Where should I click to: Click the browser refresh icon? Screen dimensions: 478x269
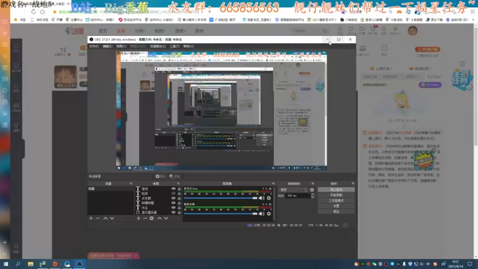click(33, 11)
